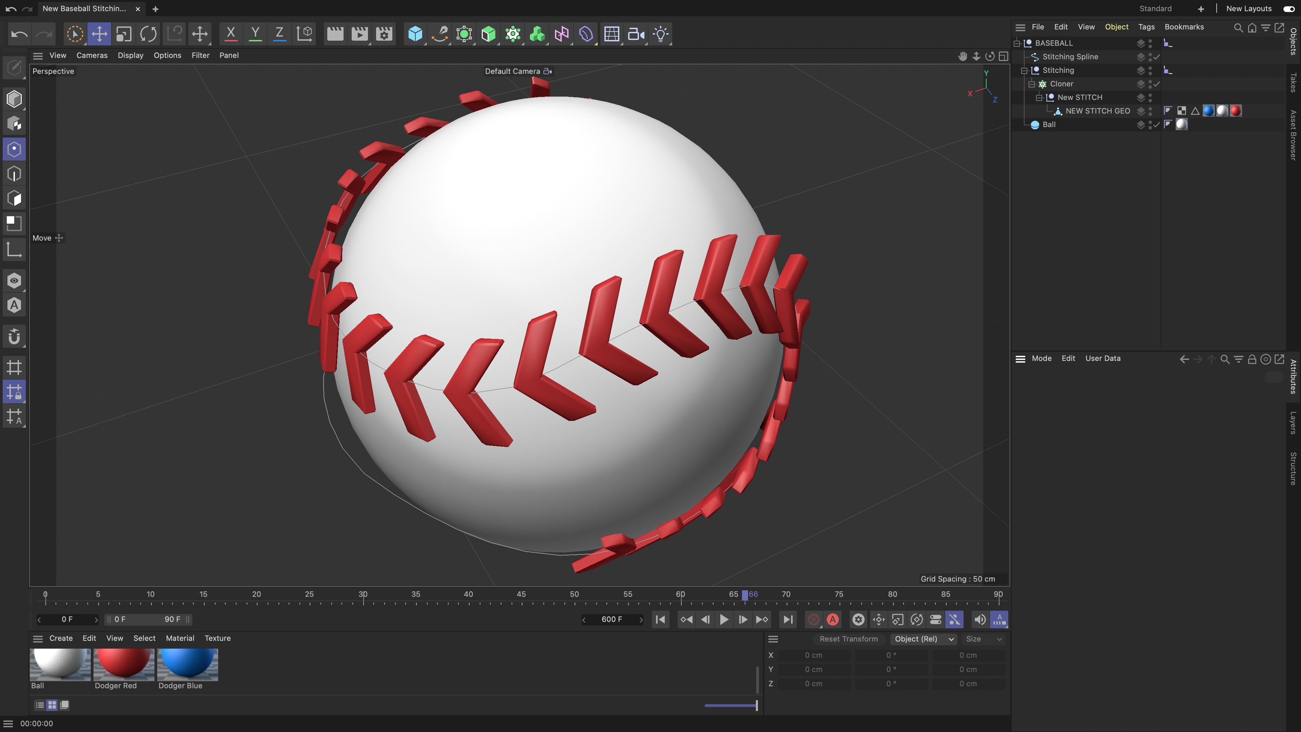Collapse the BASEBALL hierarchy in Objects panel

(1017, 43)
